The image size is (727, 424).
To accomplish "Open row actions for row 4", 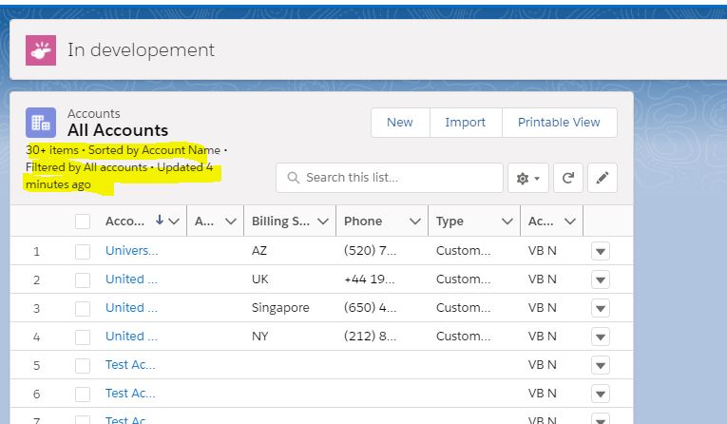I will [600, 337].
